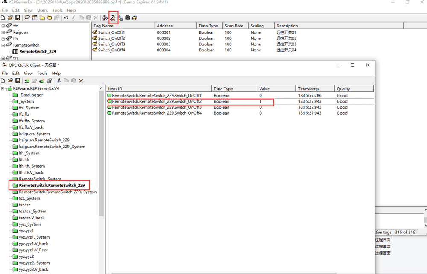Sort by the Timestamp column header
The height and width of the screenshot is (274, 427).
[x=315, y=88]
